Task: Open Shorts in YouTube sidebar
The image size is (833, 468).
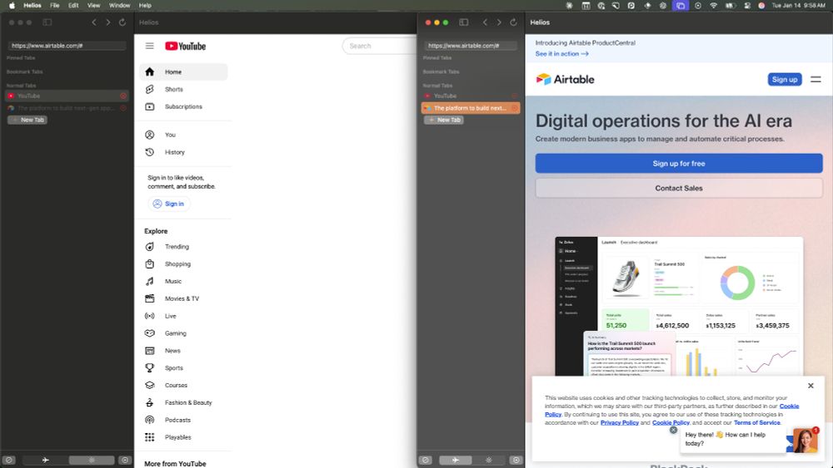Action: click(x=183, y=89)
